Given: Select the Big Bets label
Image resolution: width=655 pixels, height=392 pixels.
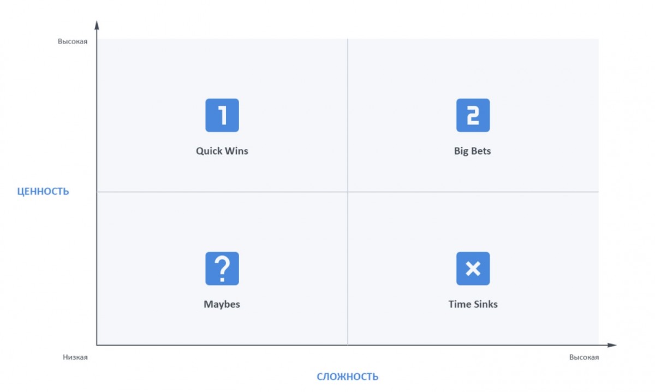Looking at the screenshot, I should pyautogui.click(x=473, y=151).
